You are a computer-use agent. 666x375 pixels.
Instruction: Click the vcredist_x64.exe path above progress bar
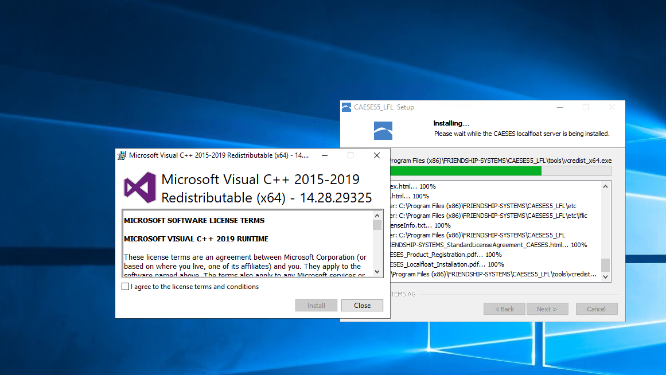(501, 161)
